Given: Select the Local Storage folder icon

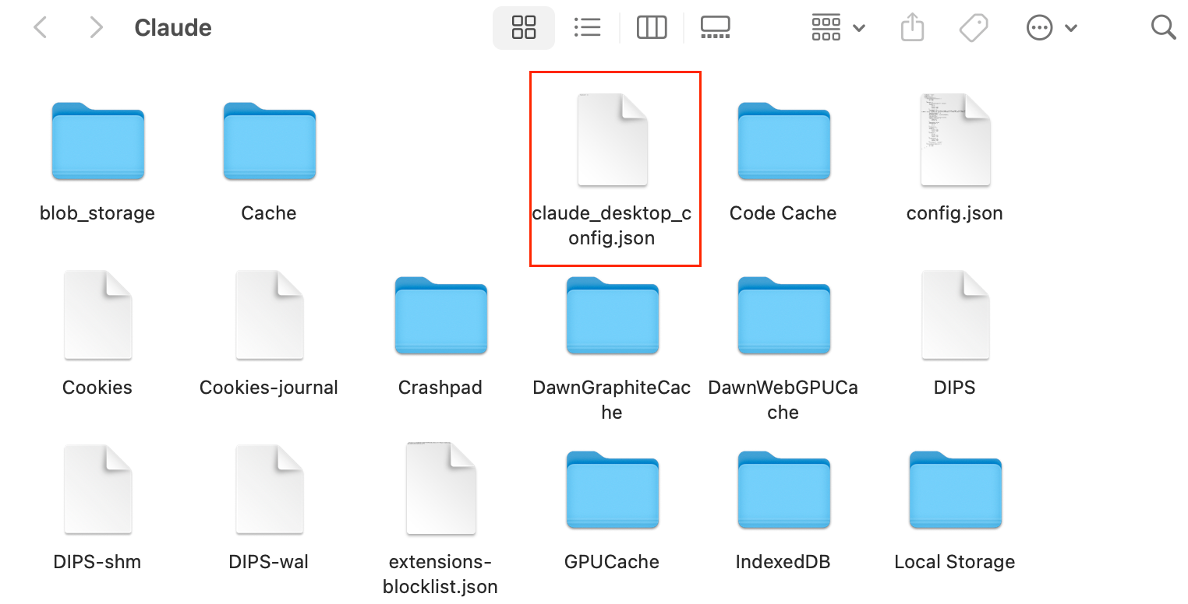Looking at the screenshot, I should click(x=955, y=490).
